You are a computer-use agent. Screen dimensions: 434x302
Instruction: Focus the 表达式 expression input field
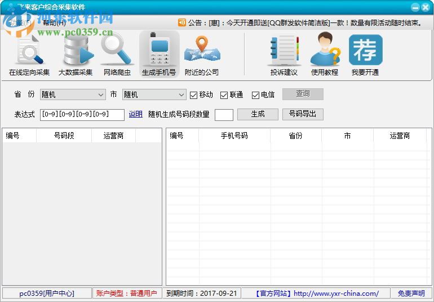[x=82, y=115]
